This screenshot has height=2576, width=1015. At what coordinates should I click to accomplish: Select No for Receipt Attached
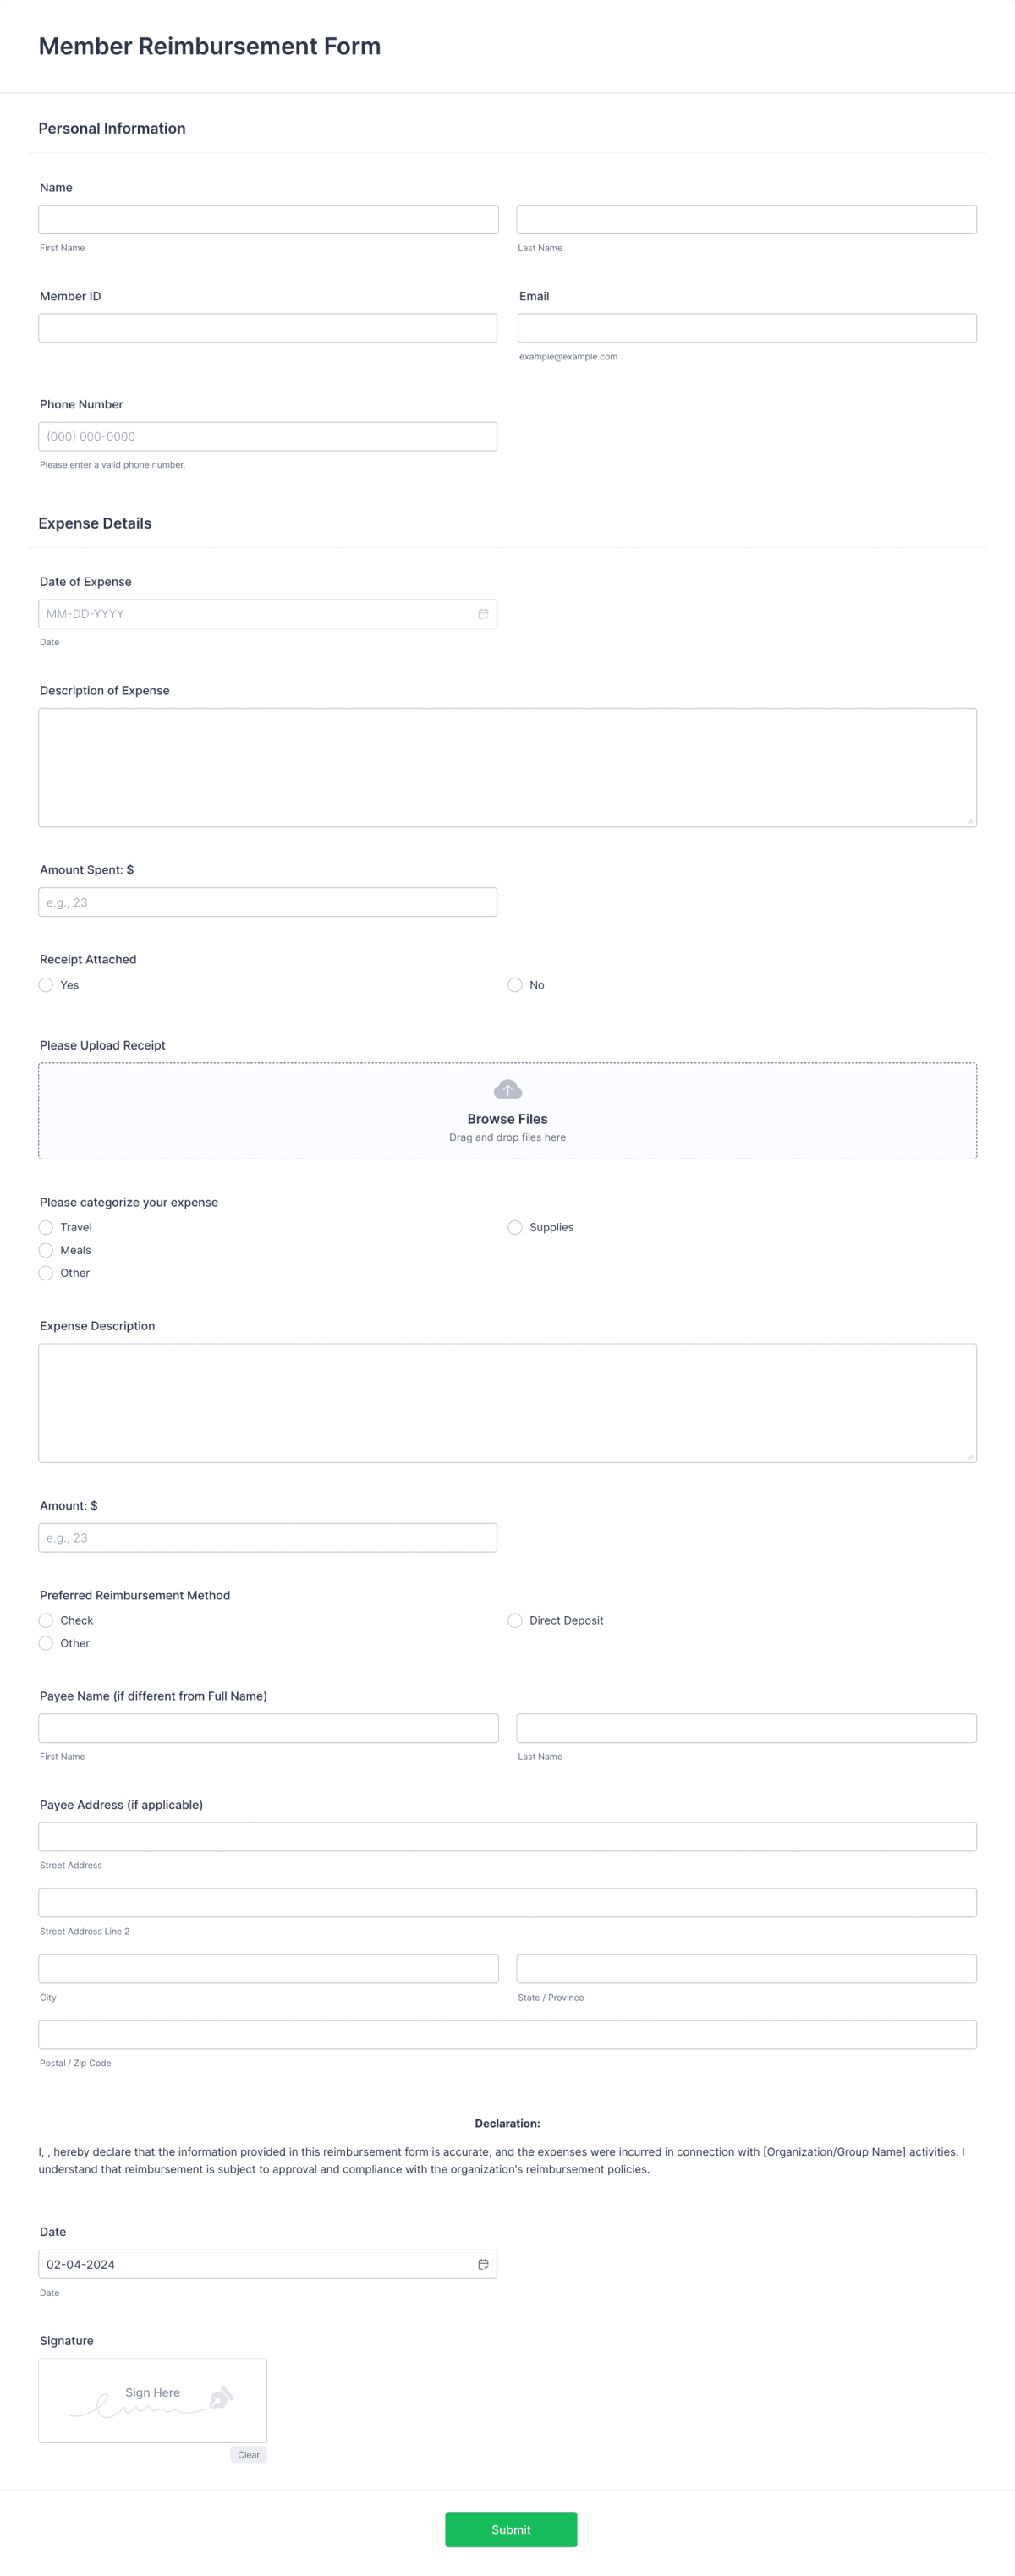tap(515, 985)
